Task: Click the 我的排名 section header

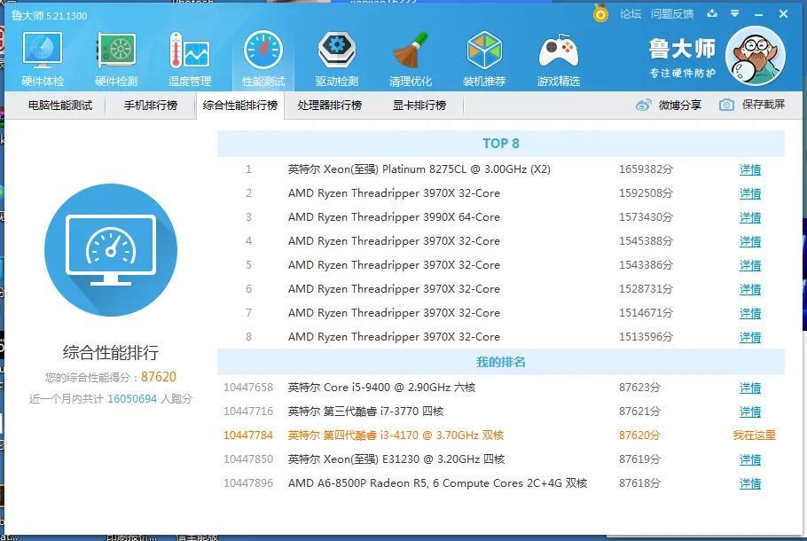Action: (x=501, y=362)
